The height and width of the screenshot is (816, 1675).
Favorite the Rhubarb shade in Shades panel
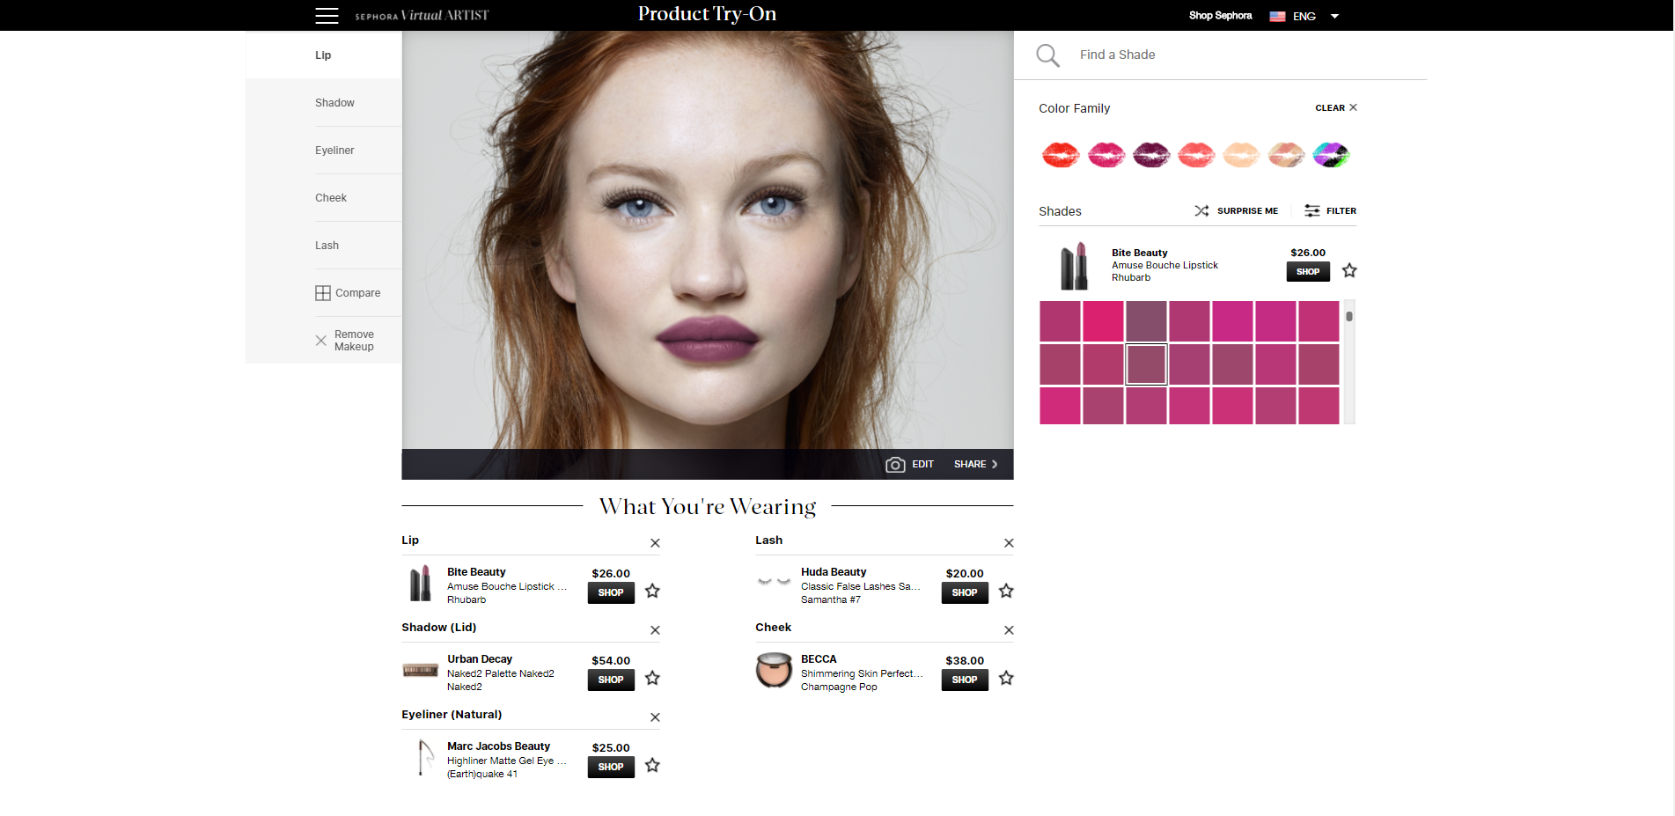(1349, 270)
